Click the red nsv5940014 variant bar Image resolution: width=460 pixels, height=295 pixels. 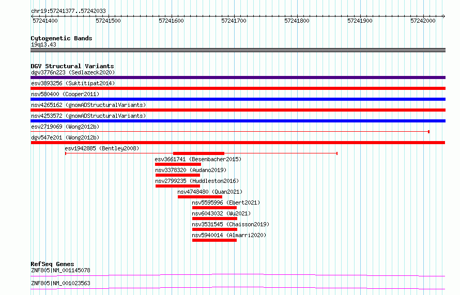point(214,240)
